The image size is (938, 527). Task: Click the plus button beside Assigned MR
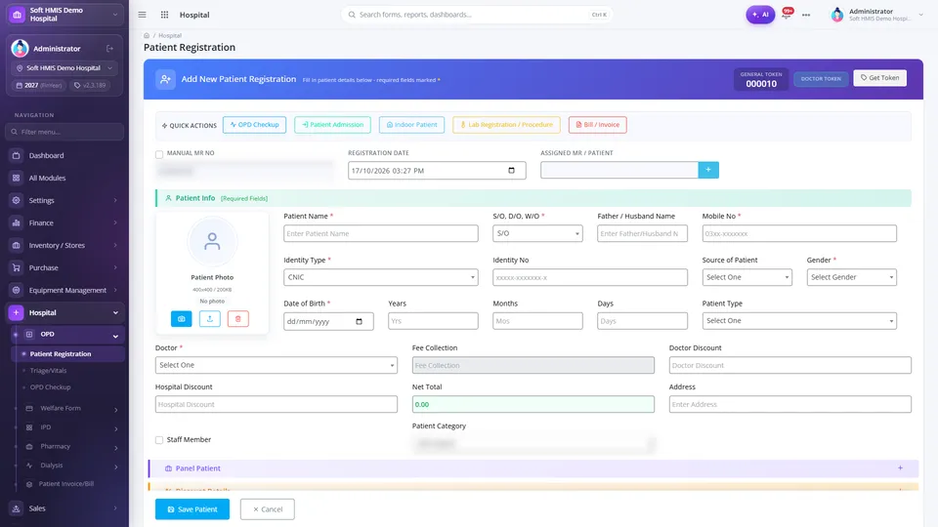[708, 170]
